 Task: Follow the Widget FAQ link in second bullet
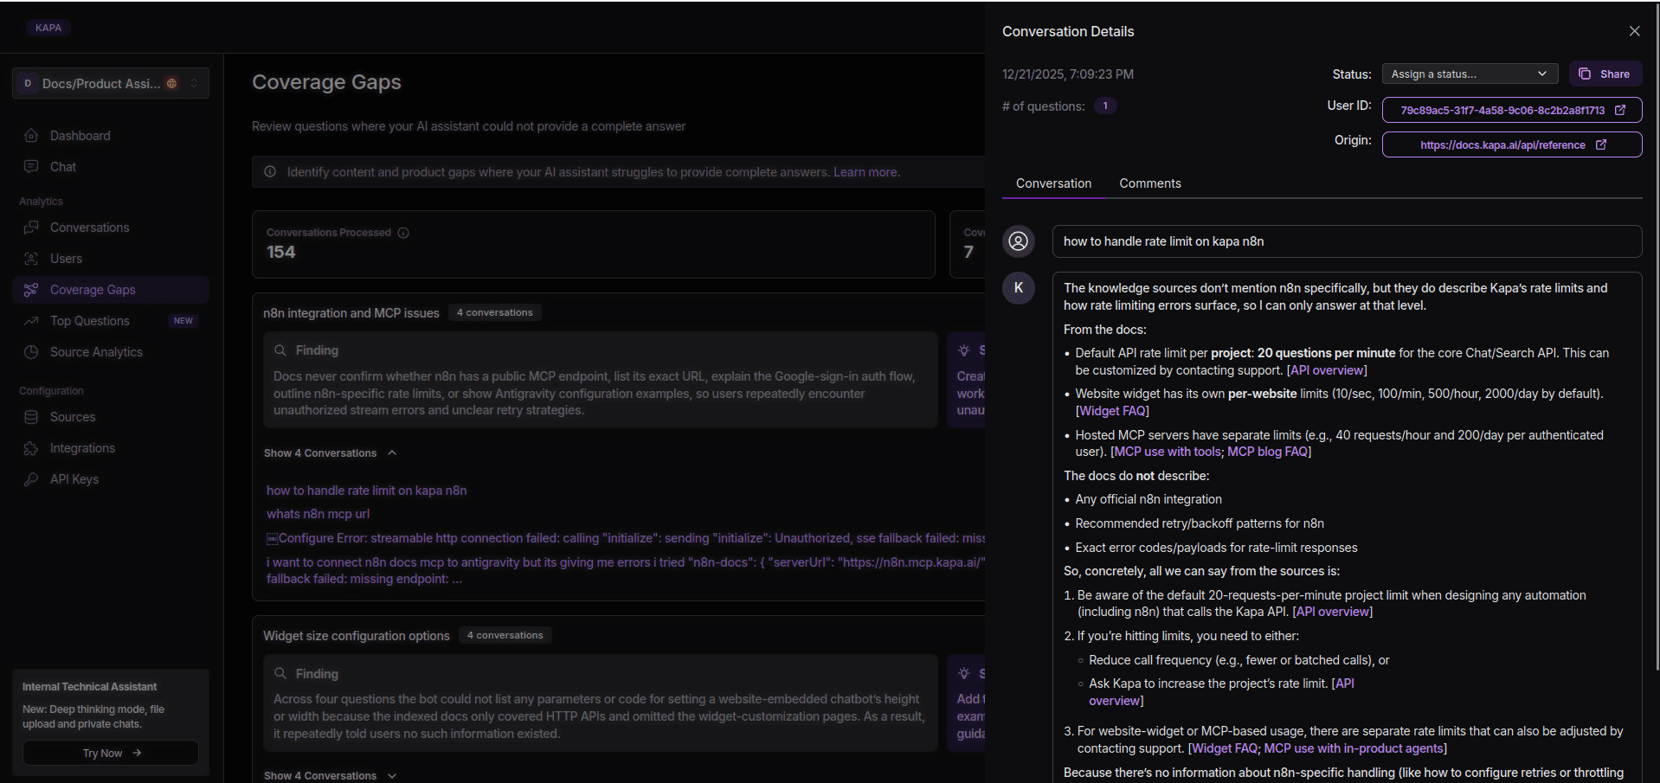point(1112,411)
